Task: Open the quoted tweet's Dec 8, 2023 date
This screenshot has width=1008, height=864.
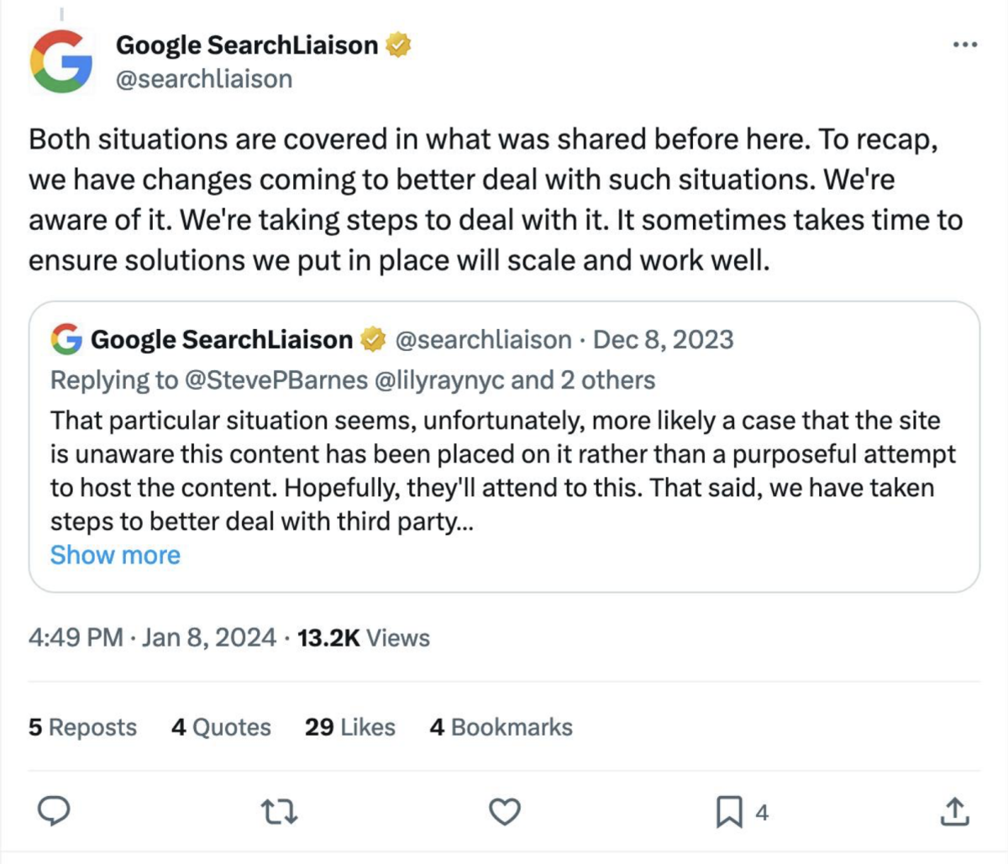Action: 663,339
